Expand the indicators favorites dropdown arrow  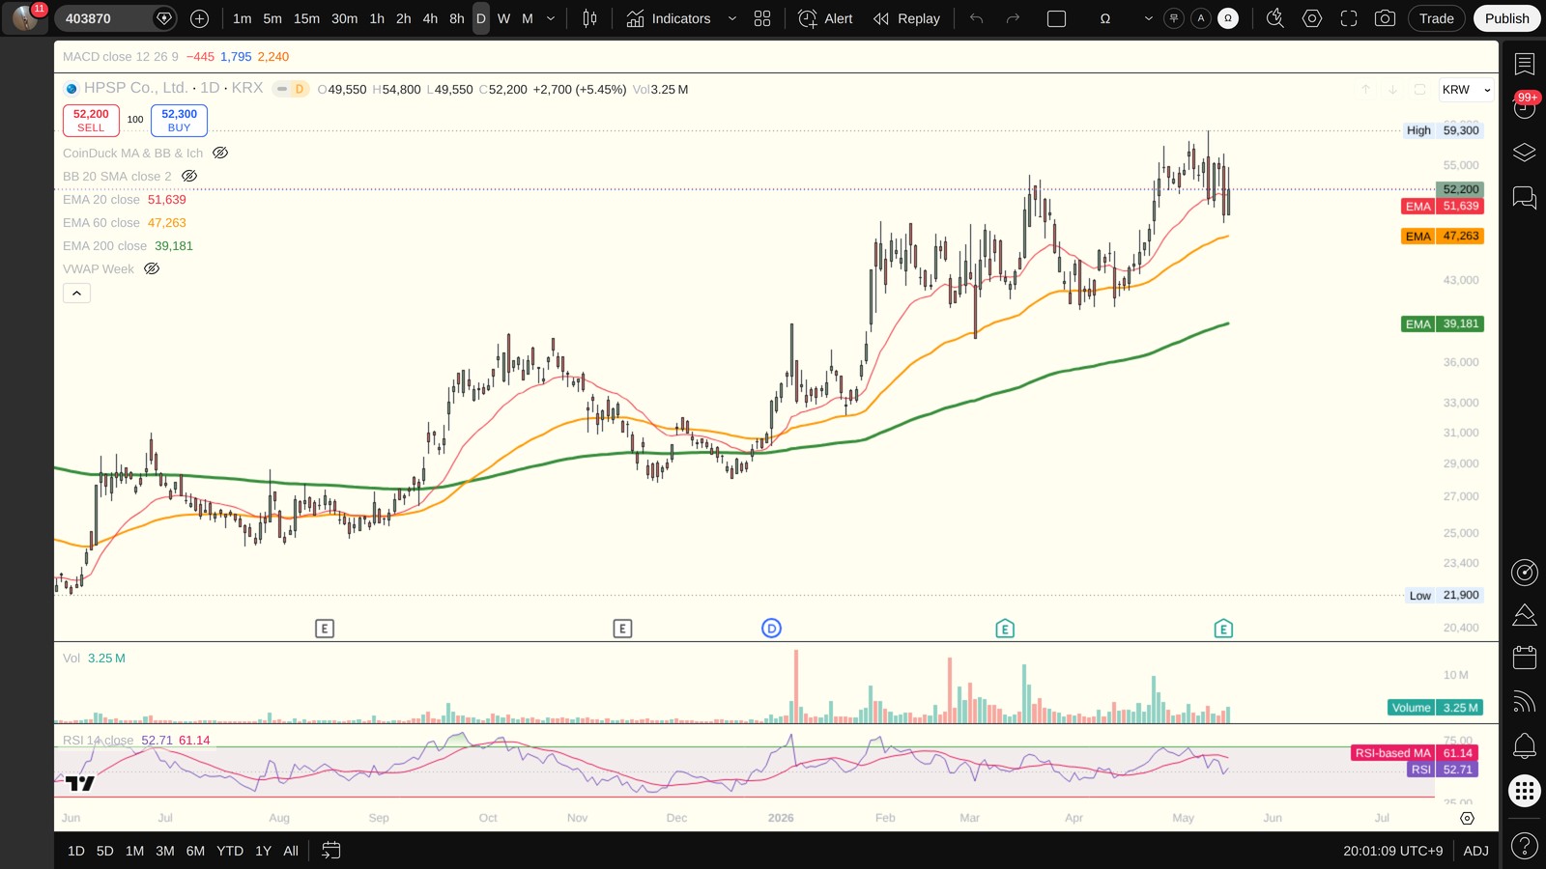[731, 18]
